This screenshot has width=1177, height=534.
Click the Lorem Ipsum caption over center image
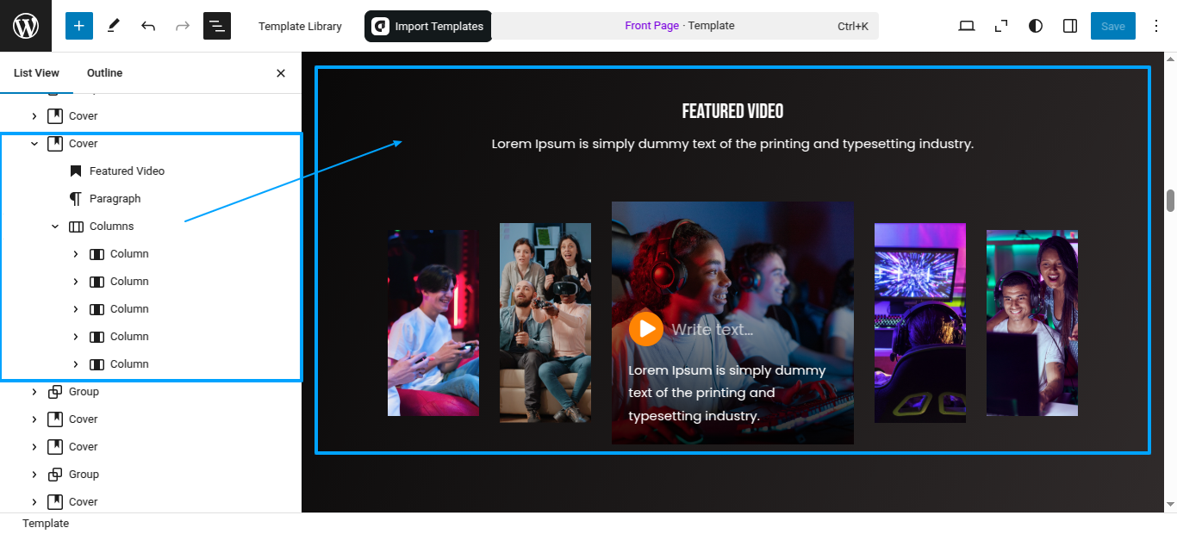pyautogui.click(x=727, y=393)
